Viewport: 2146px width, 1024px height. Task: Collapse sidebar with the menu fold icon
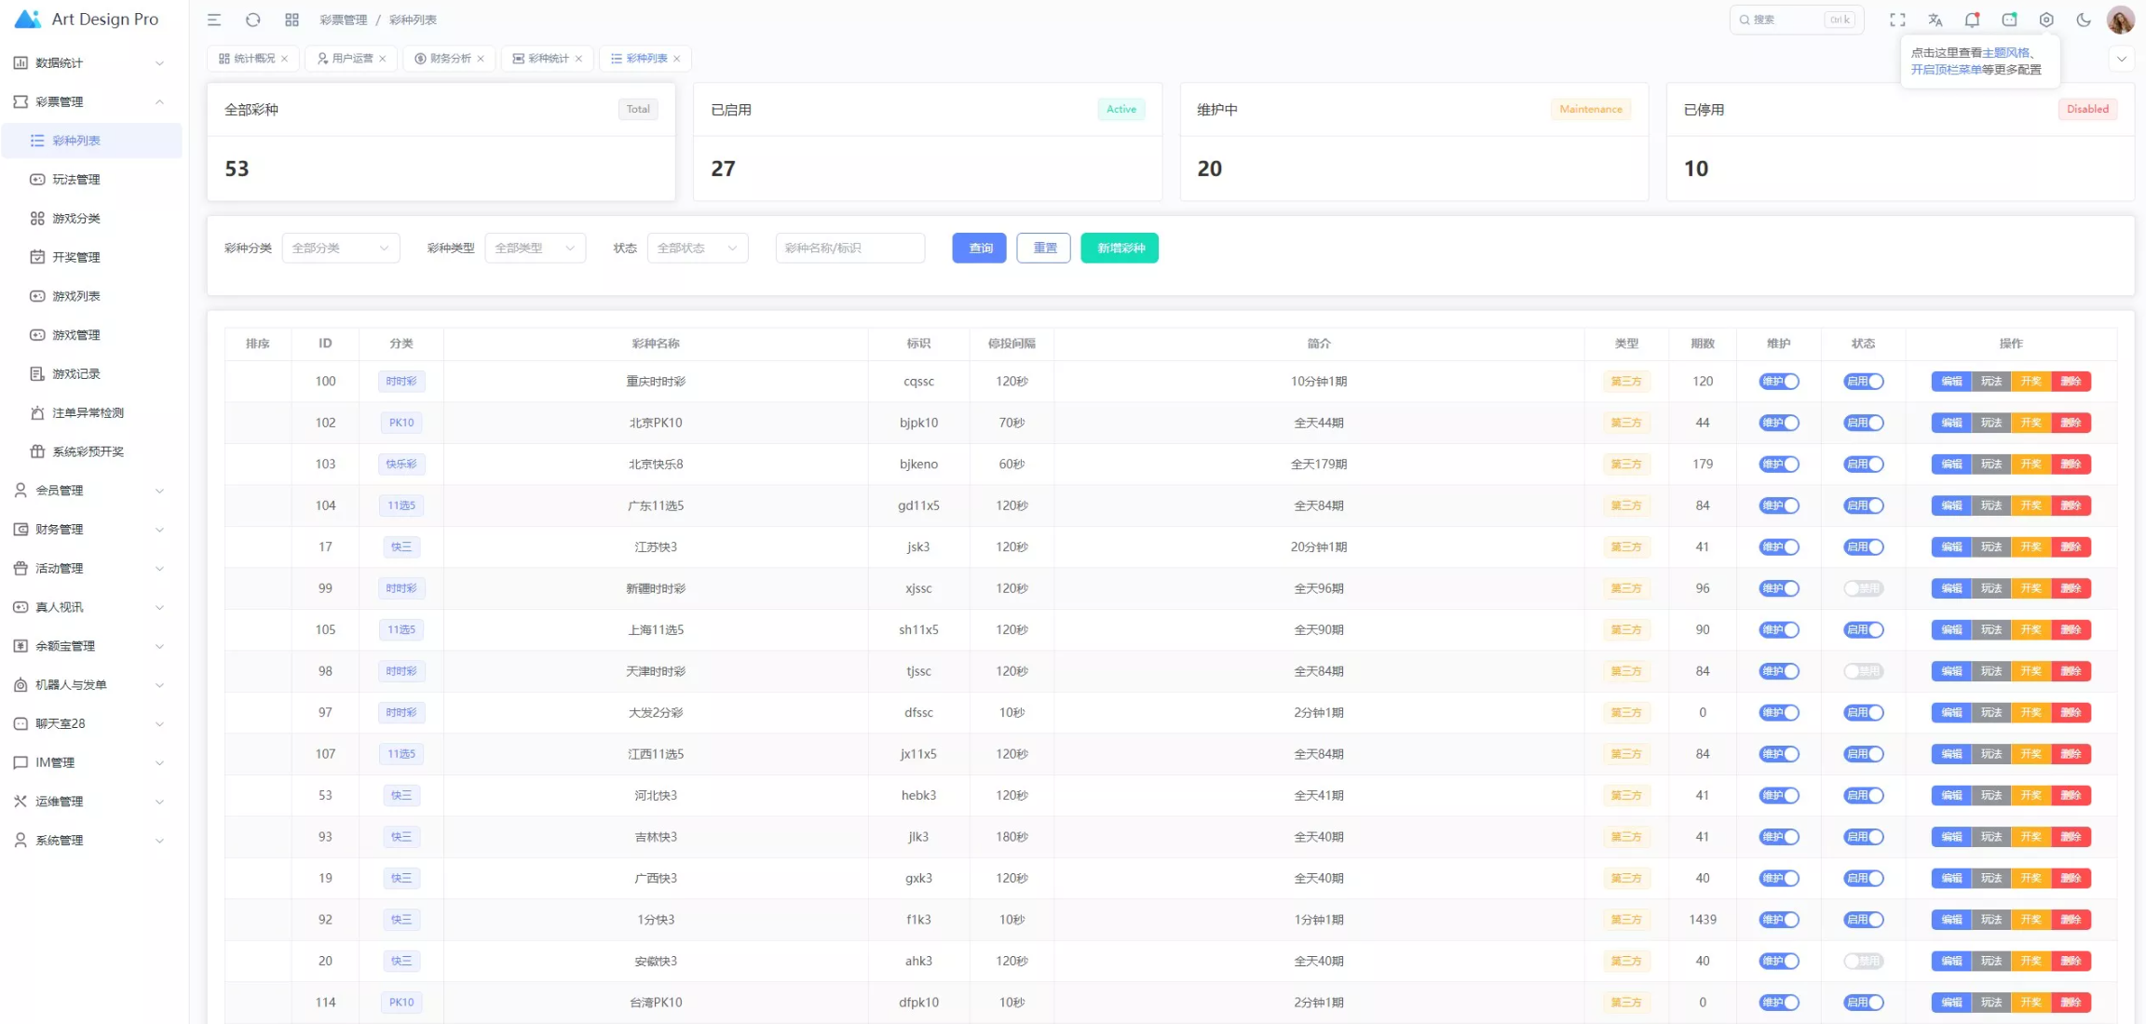click(x=214, y=20)
